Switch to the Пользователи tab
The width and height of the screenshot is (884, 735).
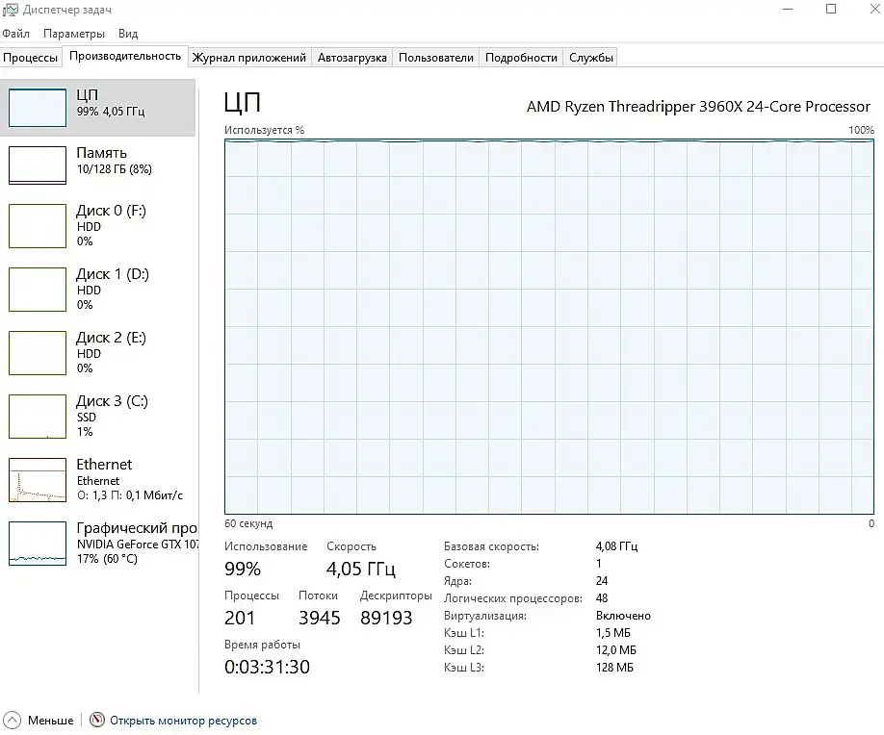[x=436, y=58]
